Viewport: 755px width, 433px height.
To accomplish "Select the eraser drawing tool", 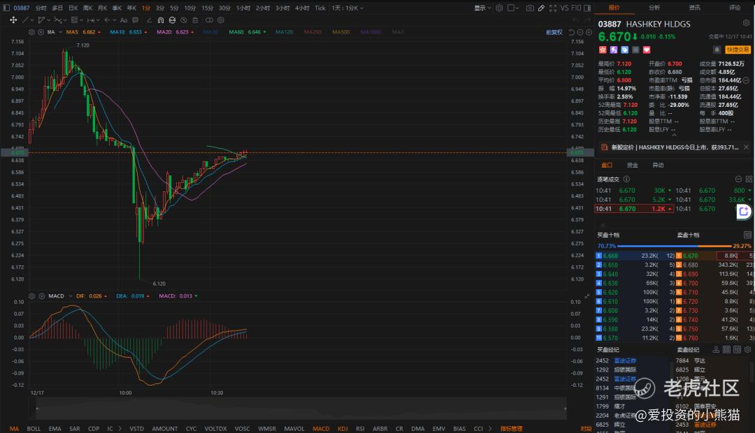I will coord(149,20).
